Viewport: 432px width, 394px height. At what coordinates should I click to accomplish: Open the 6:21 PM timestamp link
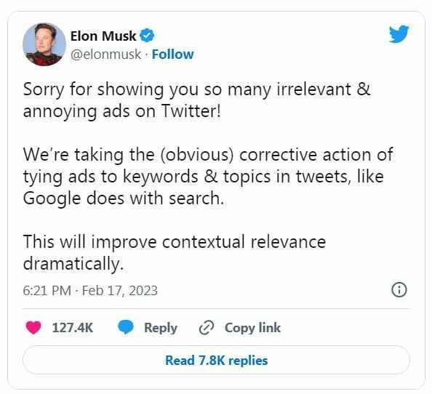(47, 291)
